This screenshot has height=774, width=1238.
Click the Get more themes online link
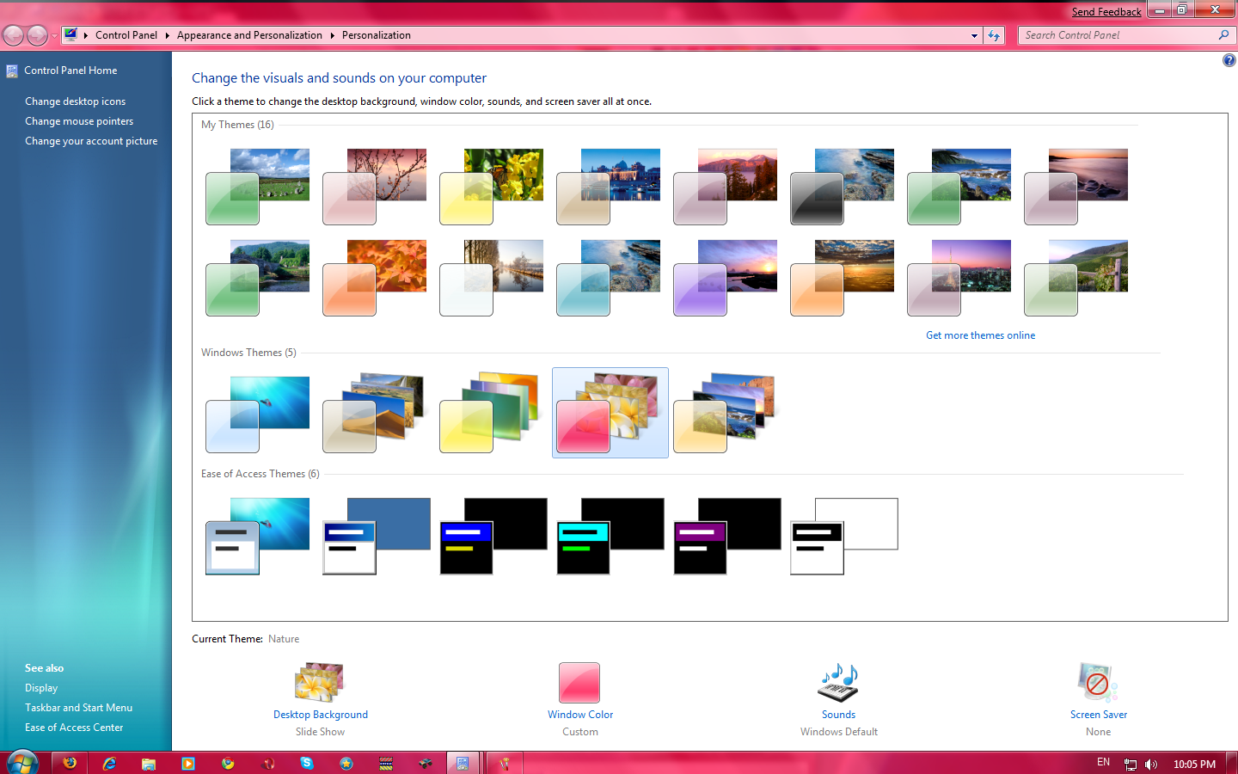pos(980,335)
